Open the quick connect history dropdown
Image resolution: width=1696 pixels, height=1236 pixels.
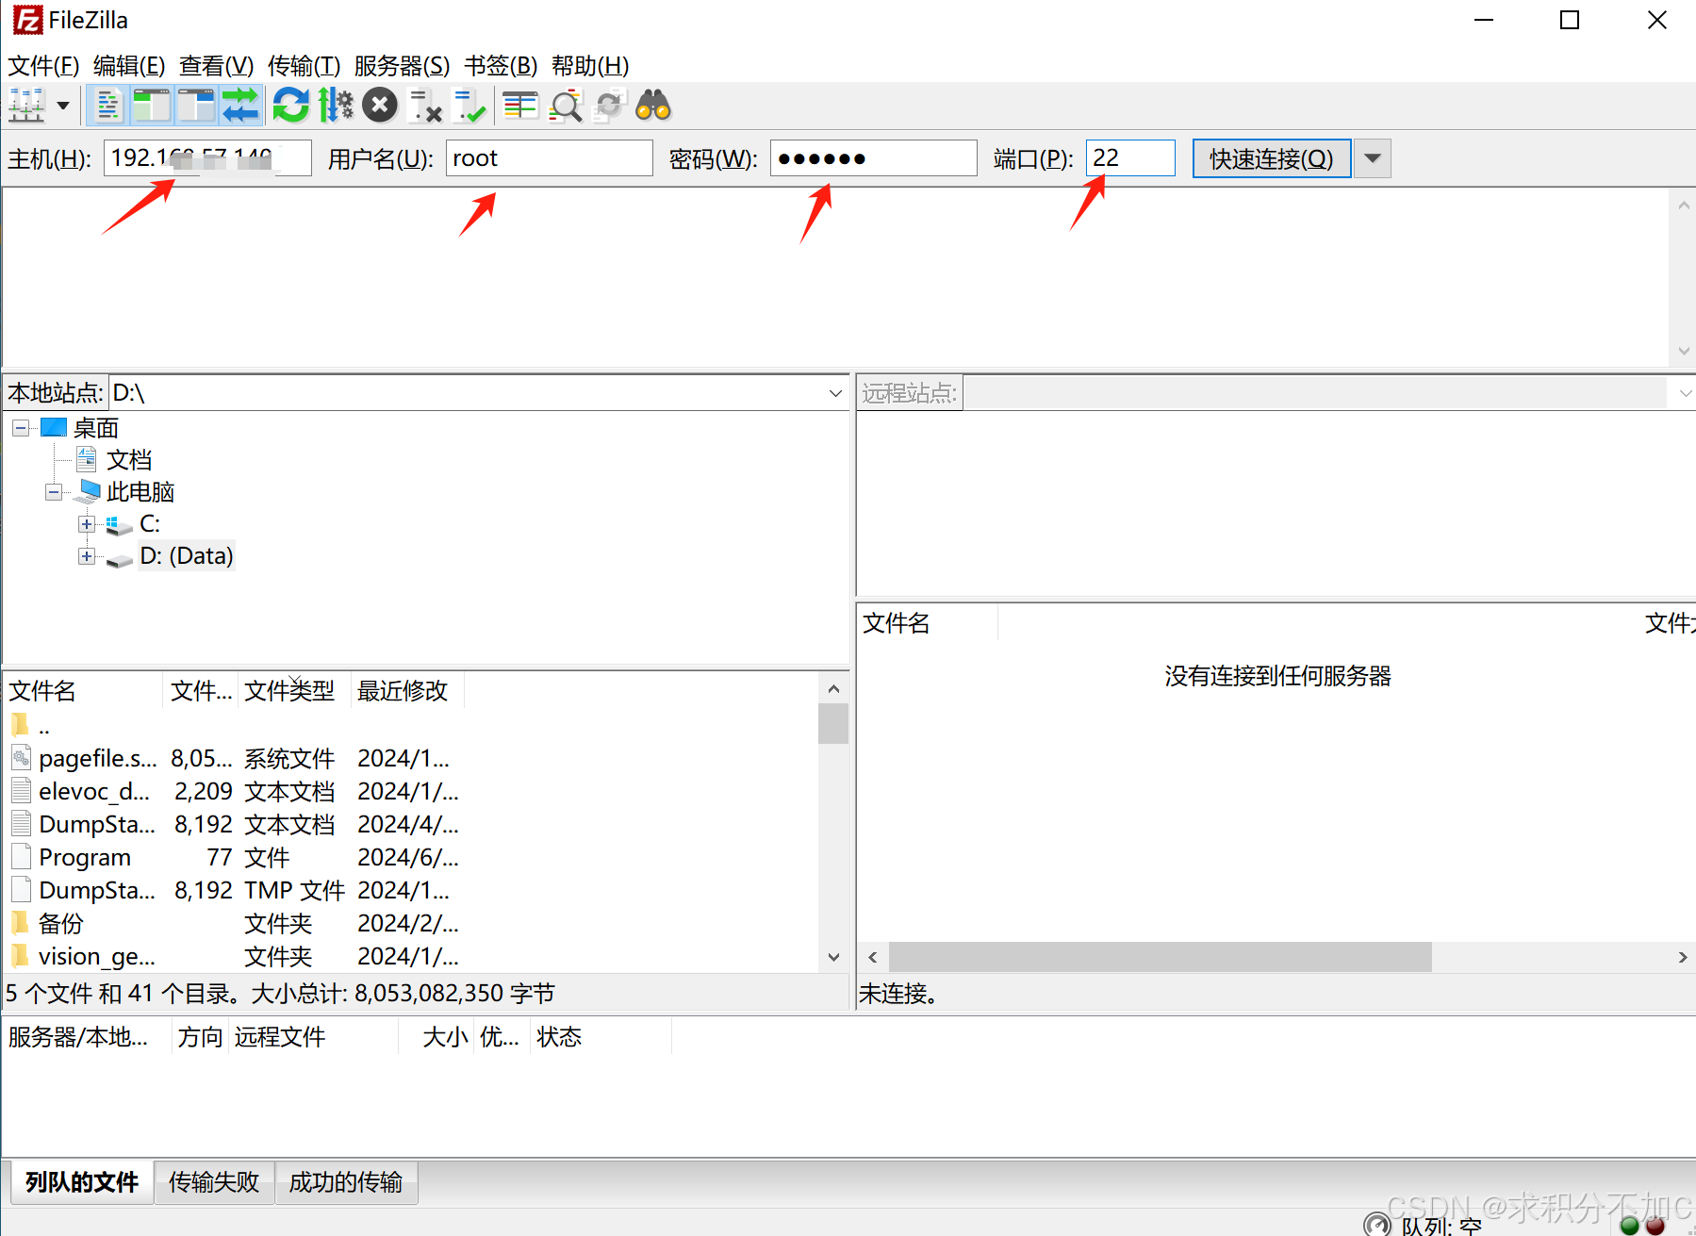coord(1373,158)
